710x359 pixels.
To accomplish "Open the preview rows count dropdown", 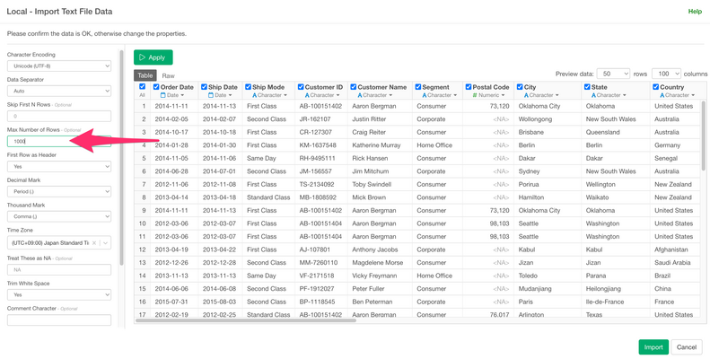I will click(614, 74).
